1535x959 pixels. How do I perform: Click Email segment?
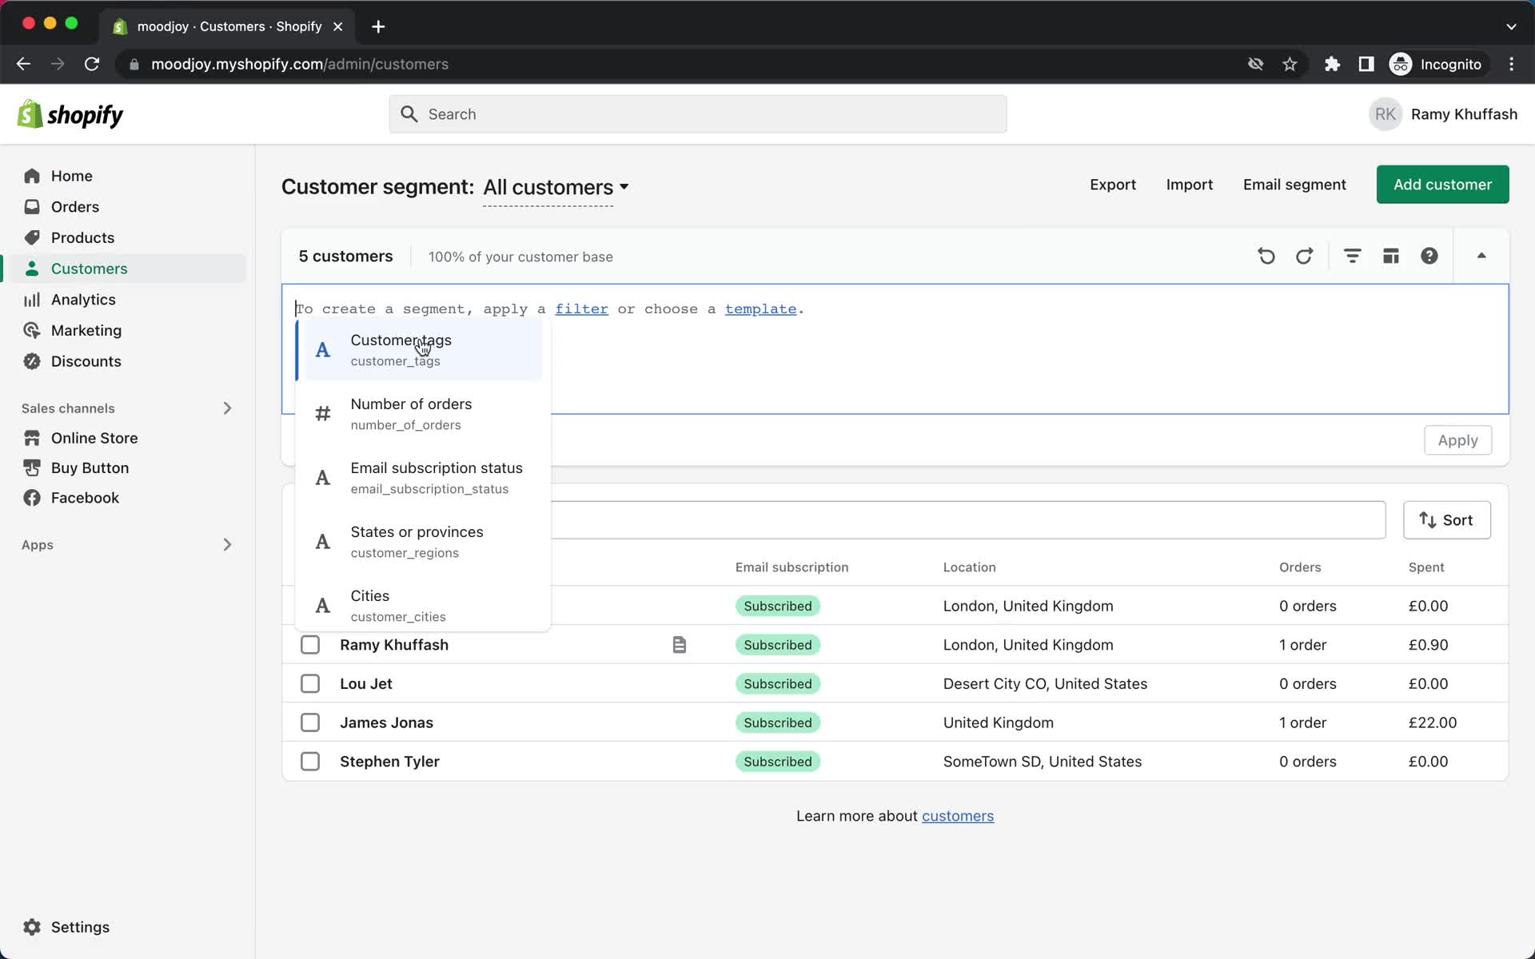[1294, 185]
